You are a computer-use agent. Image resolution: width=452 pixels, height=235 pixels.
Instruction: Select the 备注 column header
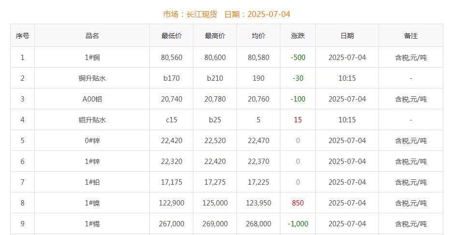pyautogui.click(x=410, y=36)
